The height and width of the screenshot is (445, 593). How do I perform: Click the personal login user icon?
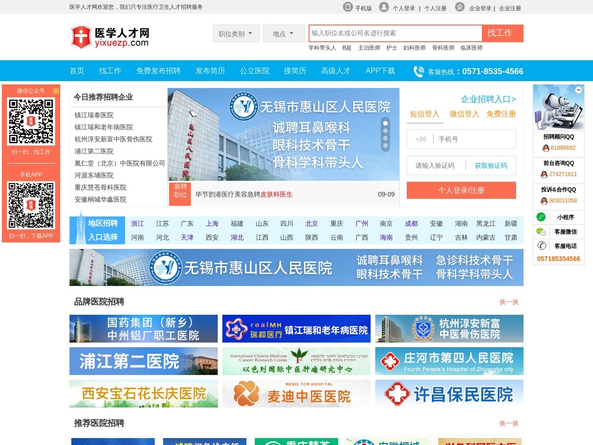384,7
